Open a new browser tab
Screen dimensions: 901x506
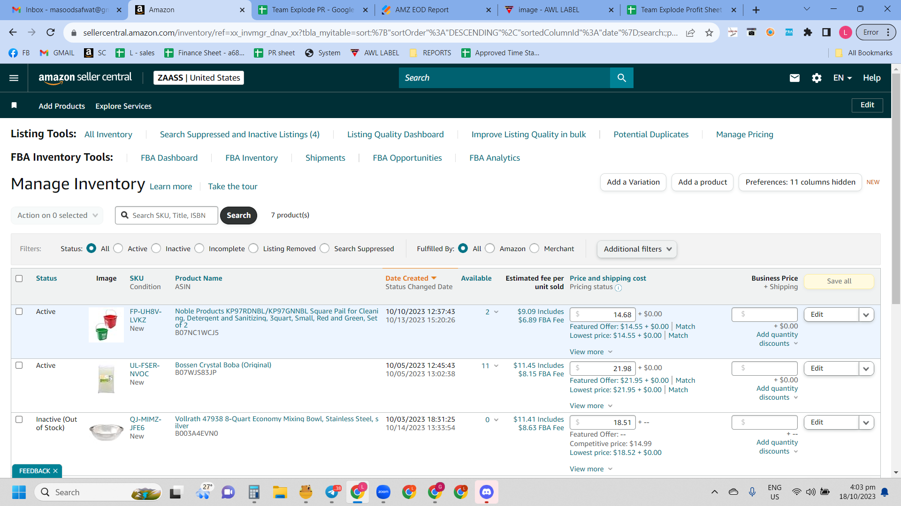click(756, 10)
